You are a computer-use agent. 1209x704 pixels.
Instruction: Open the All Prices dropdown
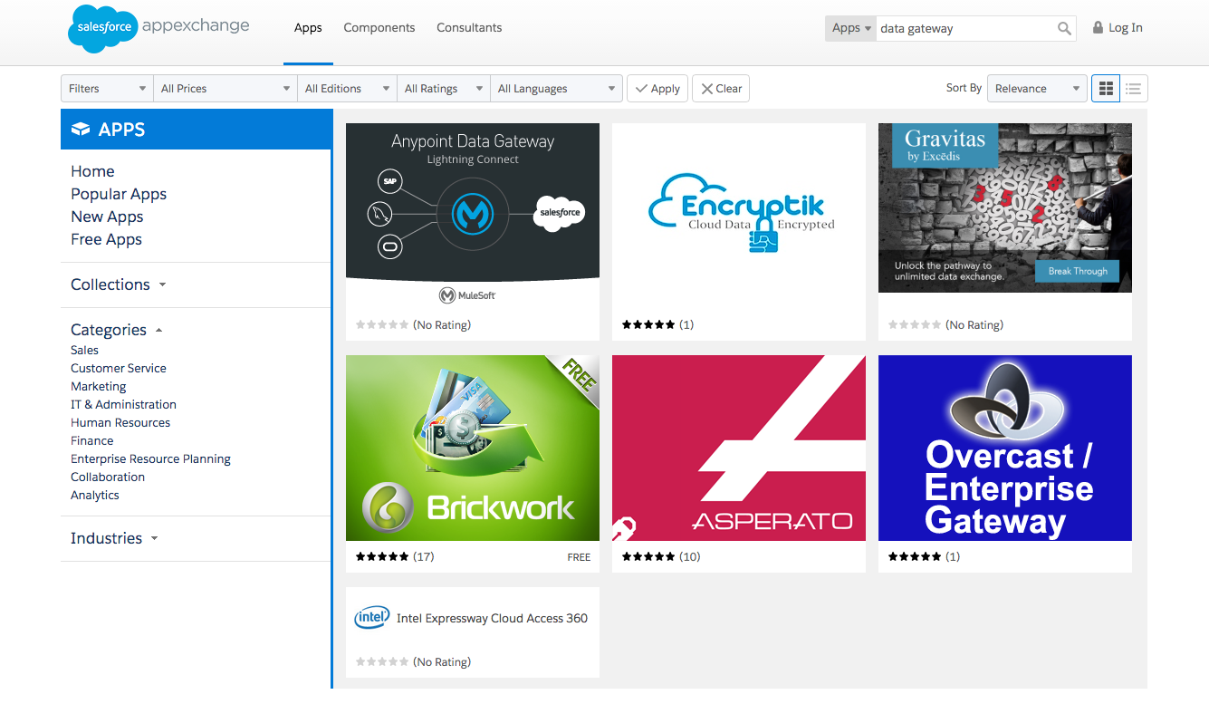(225, 88)
